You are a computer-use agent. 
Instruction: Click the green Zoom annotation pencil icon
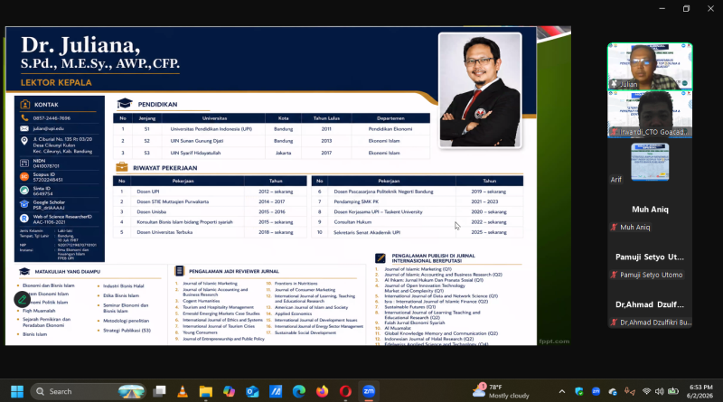(x=22, y=300)
